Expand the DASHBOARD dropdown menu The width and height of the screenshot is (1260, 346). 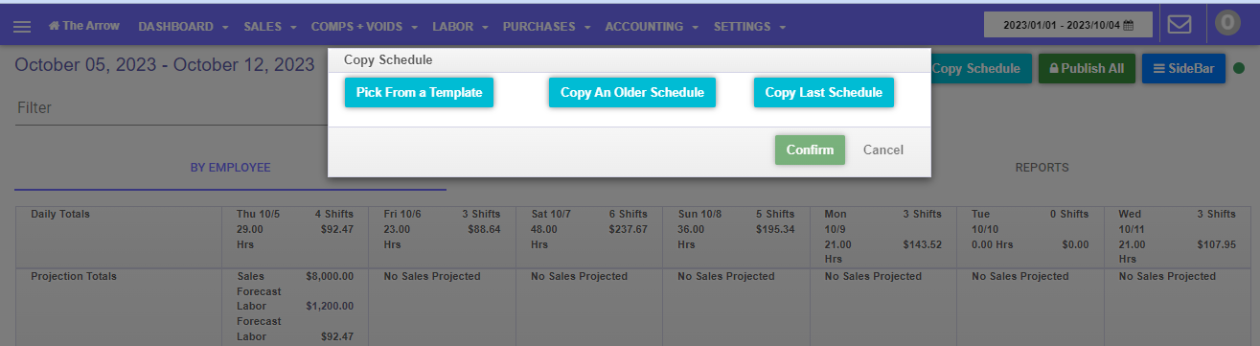pos(183,27)
